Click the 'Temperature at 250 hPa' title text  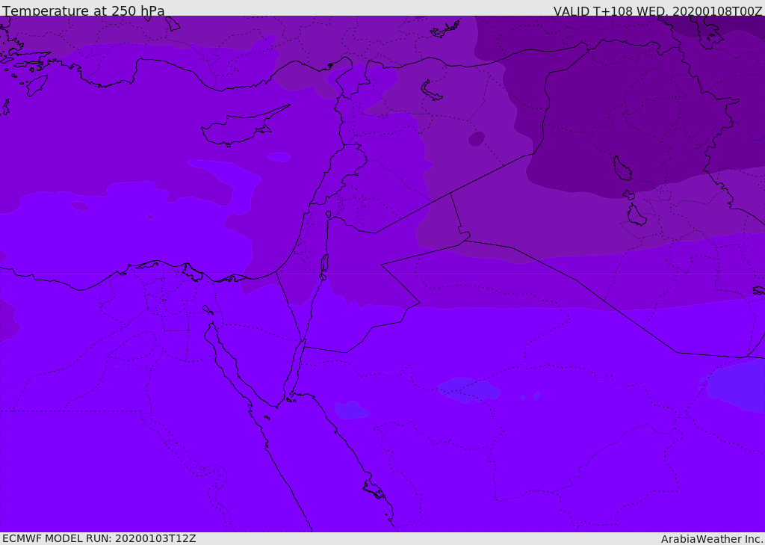tap(84, 10)
